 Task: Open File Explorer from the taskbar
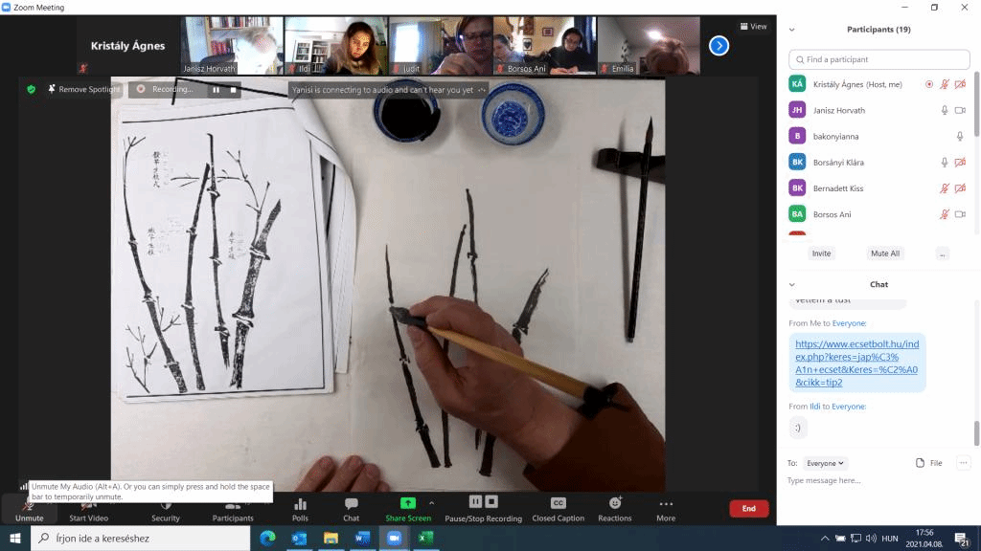331,538
